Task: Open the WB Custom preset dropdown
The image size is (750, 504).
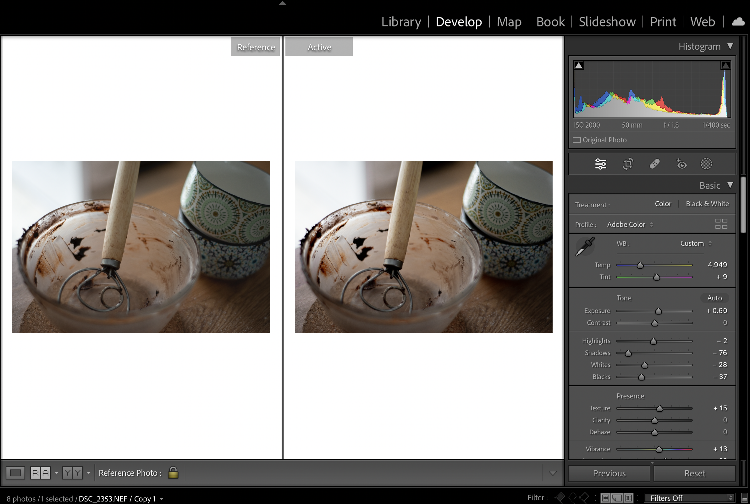Action: click(x=696, y=243)
